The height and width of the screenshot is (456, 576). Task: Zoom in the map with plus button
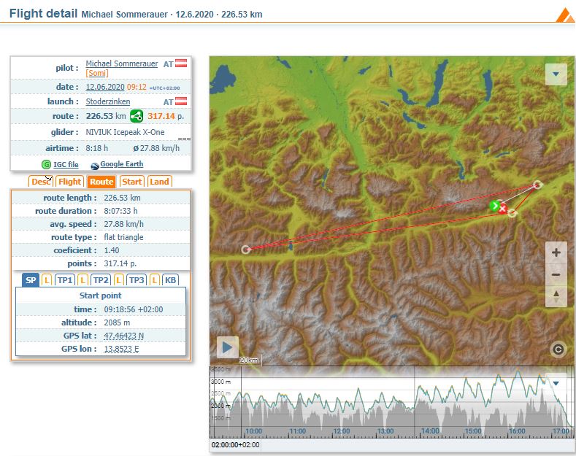point(556,253)
